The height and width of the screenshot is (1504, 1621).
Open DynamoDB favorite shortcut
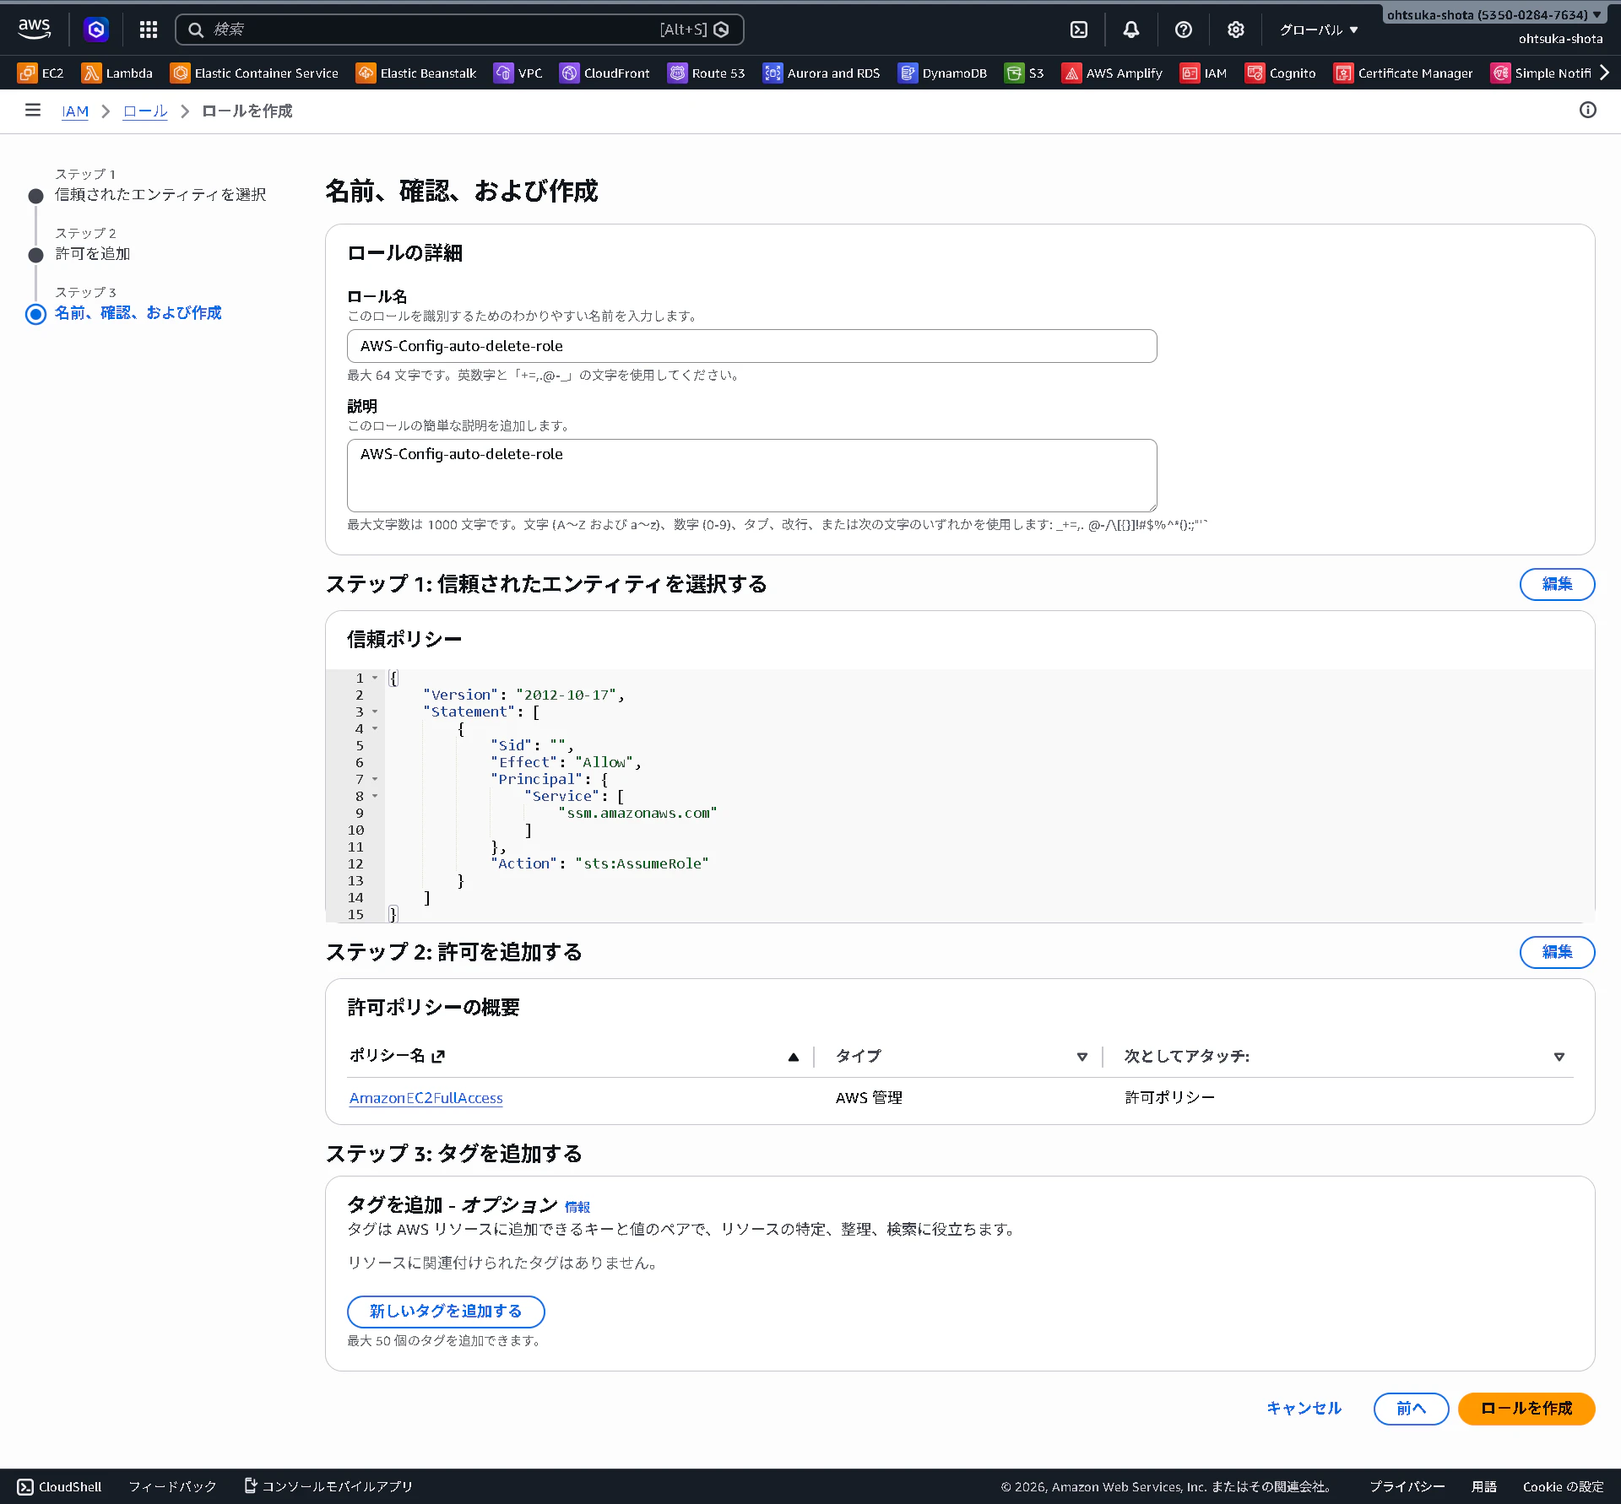coord(942,73)
